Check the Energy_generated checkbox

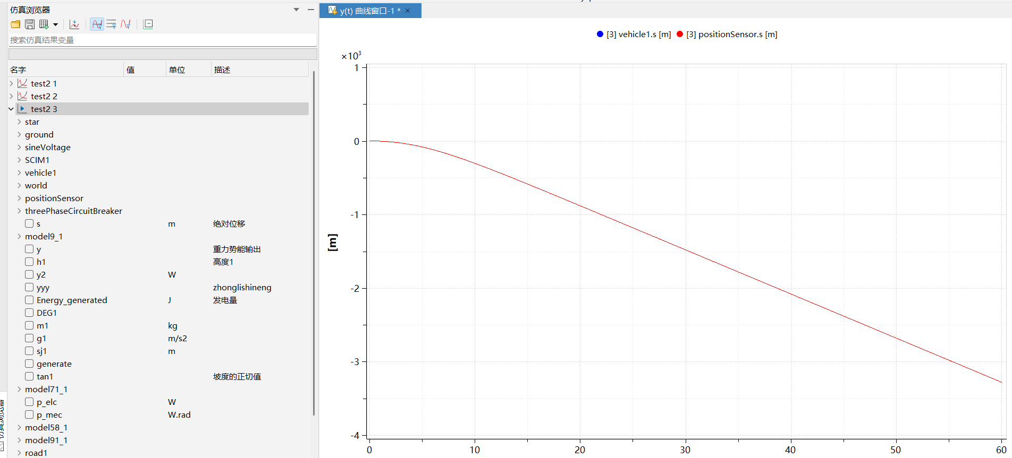click(x=29, y=300)
